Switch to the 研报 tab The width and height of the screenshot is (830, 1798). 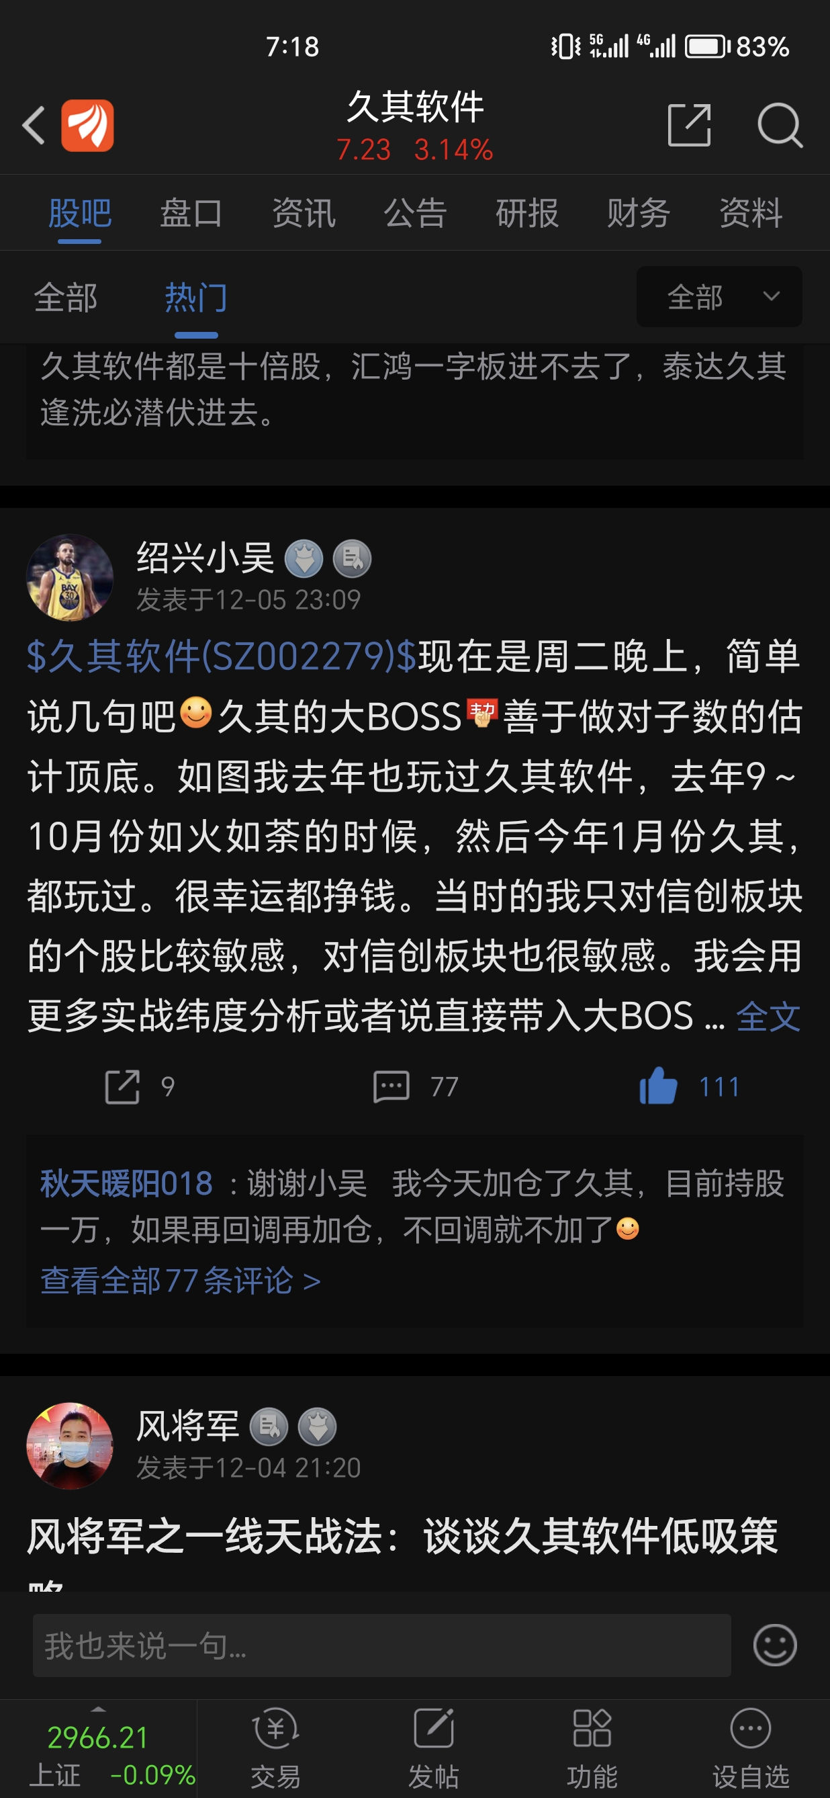click(x=526, y=213)
